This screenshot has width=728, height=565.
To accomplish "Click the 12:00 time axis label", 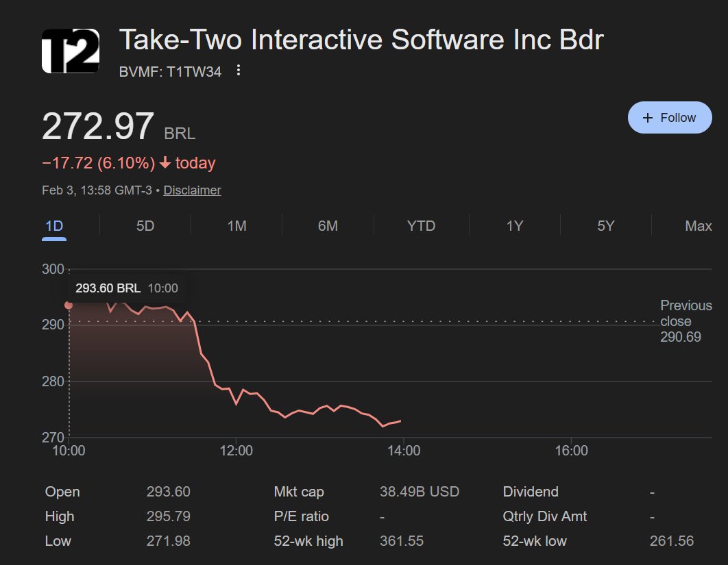I will 236,451.
